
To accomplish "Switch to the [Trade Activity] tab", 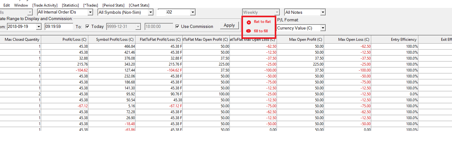I will coord(45,5).
